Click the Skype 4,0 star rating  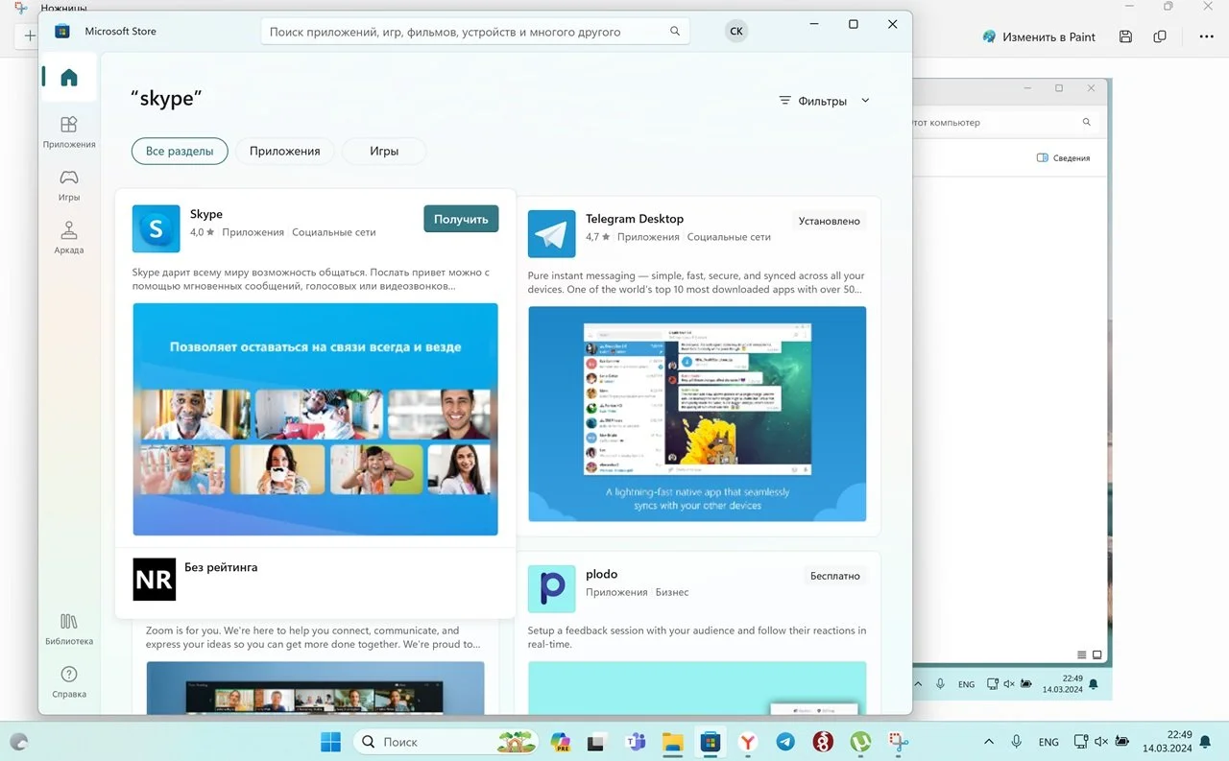tap(202, 232)
